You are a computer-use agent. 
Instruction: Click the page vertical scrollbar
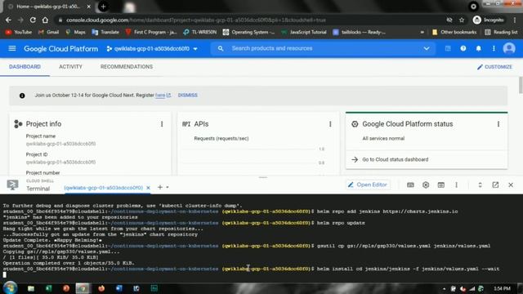(521, 86)
